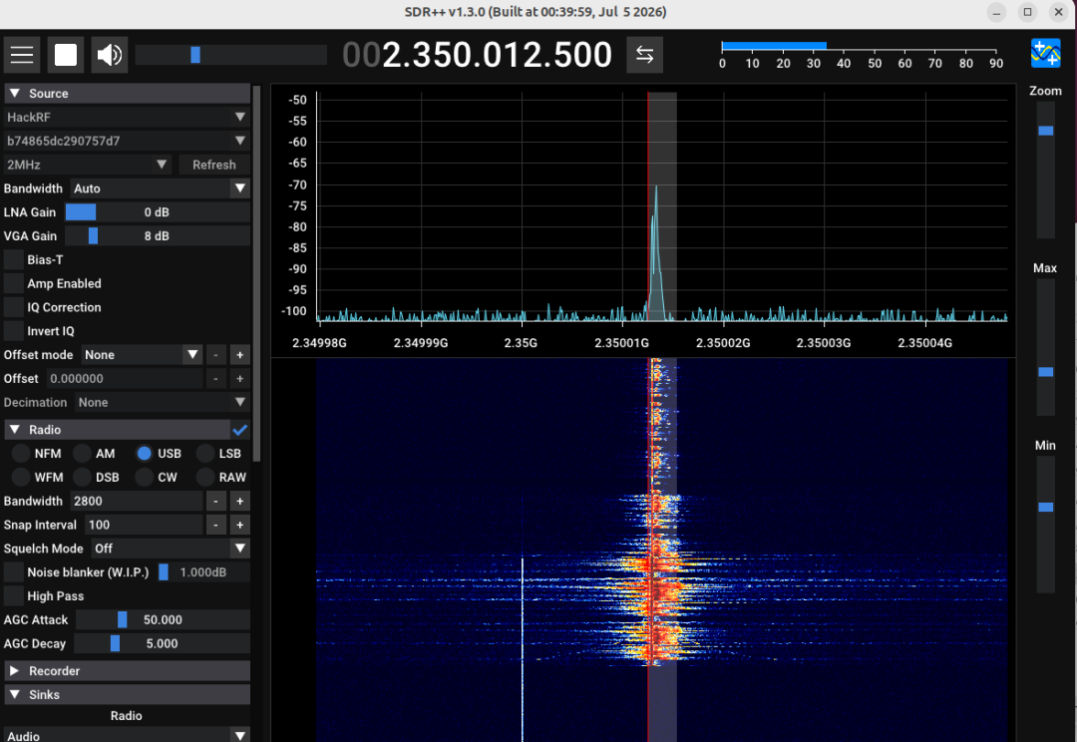Image resolution: width=1077 pixels, height=742 pixels.
Task: Click the Refresh button
Action: coord(214,165)
